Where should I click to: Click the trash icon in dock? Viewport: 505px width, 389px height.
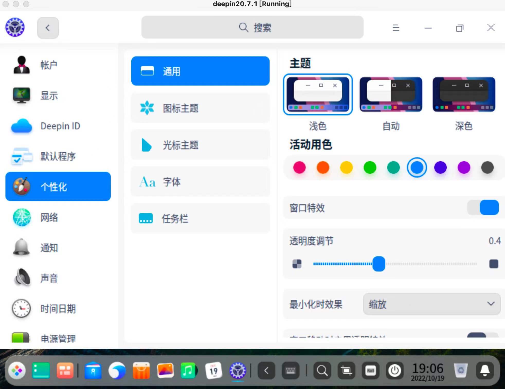(x=460, y=371)
